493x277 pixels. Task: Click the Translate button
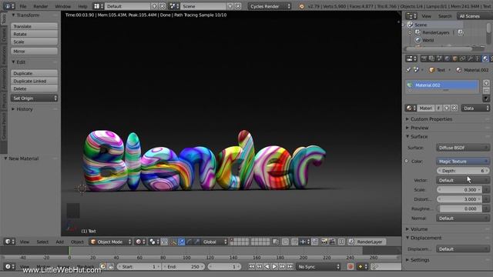(34, 26)
